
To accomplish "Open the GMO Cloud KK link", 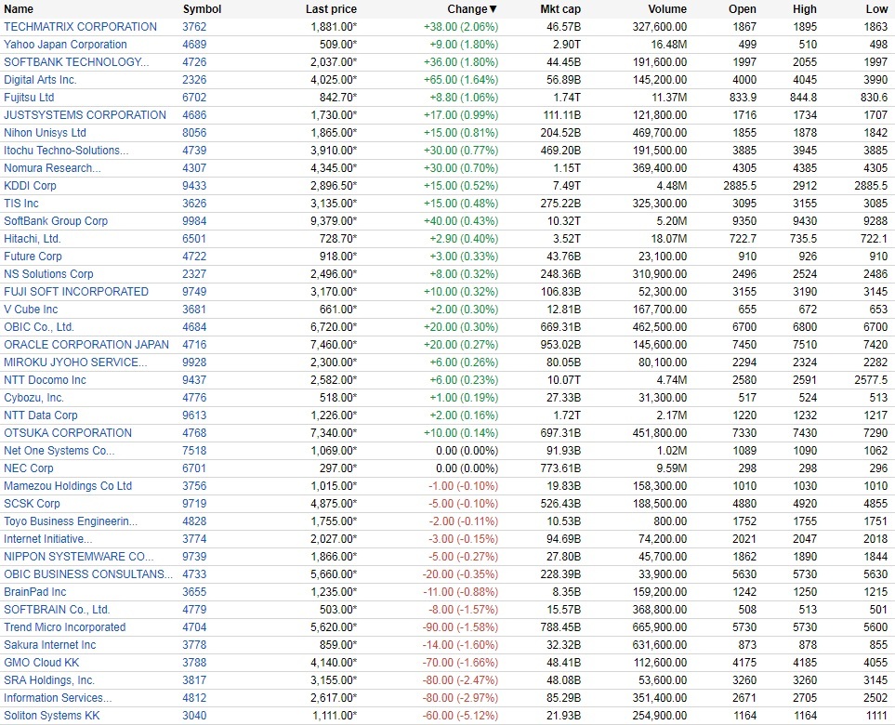I will pyautogui.click(x=42, y=664).
